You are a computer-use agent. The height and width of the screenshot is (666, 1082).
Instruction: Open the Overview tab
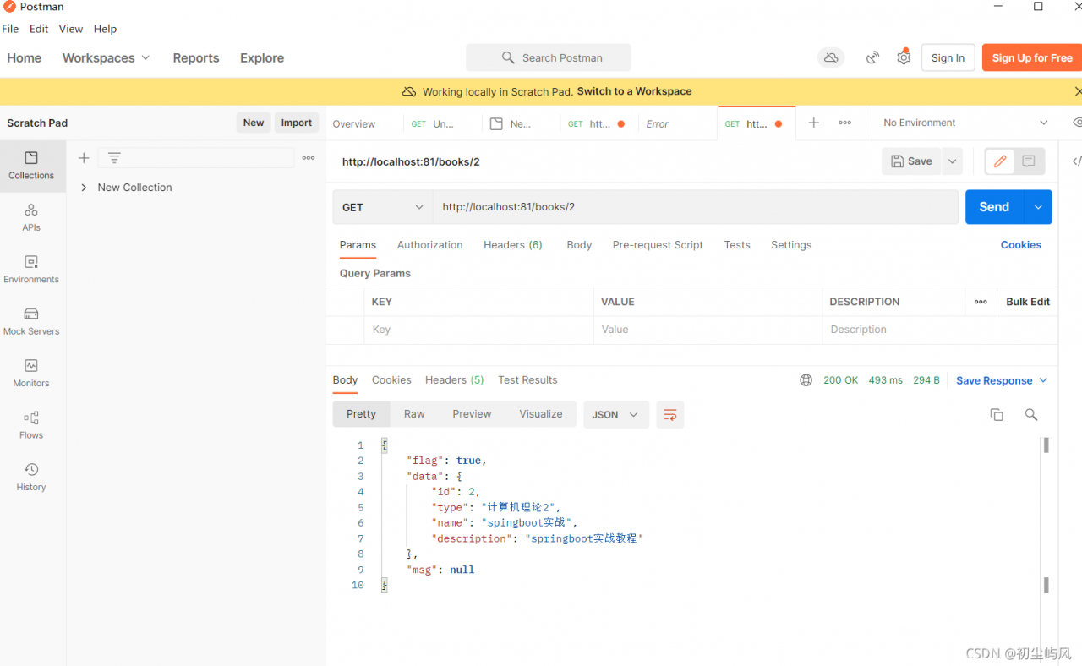click(x=354, y=123)
